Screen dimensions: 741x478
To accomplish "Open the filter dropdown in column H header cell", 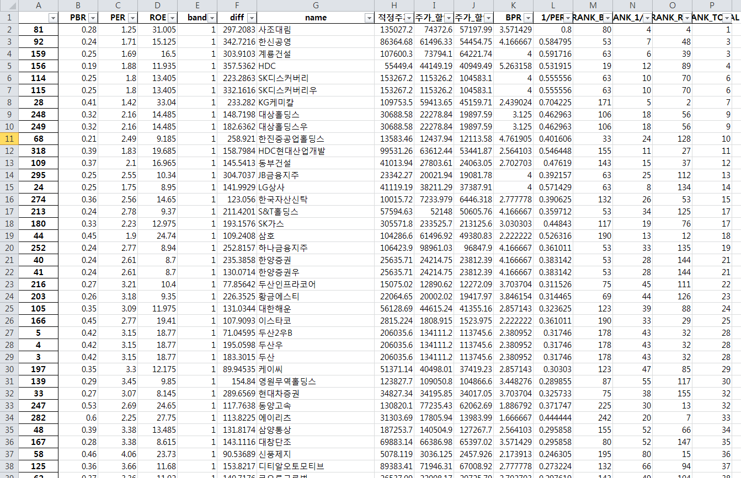I will tap(409, 18).
